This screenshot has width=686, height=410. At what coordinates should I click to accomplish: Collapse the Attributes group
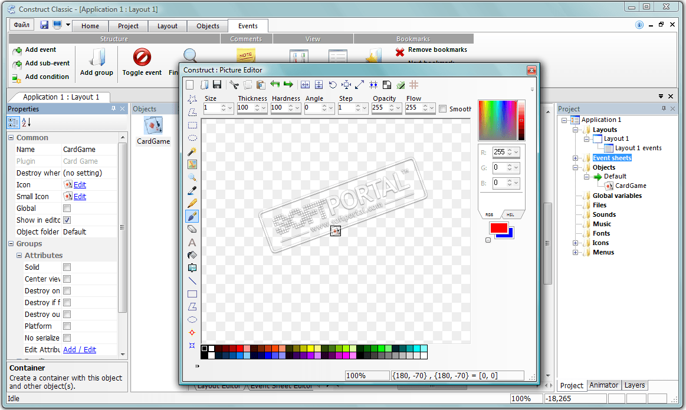pos(19,255)
